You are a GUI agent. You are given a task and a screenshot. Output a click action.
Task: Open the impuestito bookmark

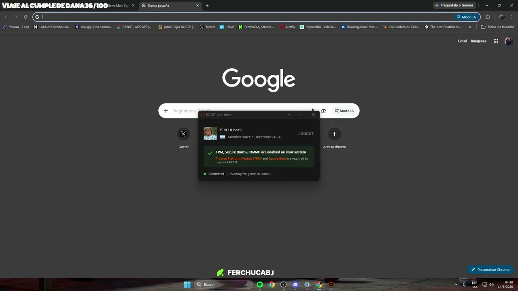click(318, 27)
